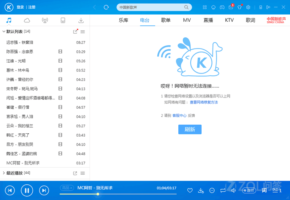
Task: Click the 刷新 refresh button
Action: point(190,129)
